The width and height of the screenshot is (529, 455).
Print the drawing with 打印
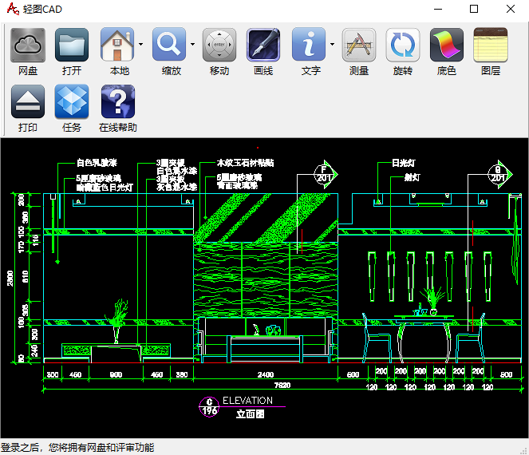(27, 102)
